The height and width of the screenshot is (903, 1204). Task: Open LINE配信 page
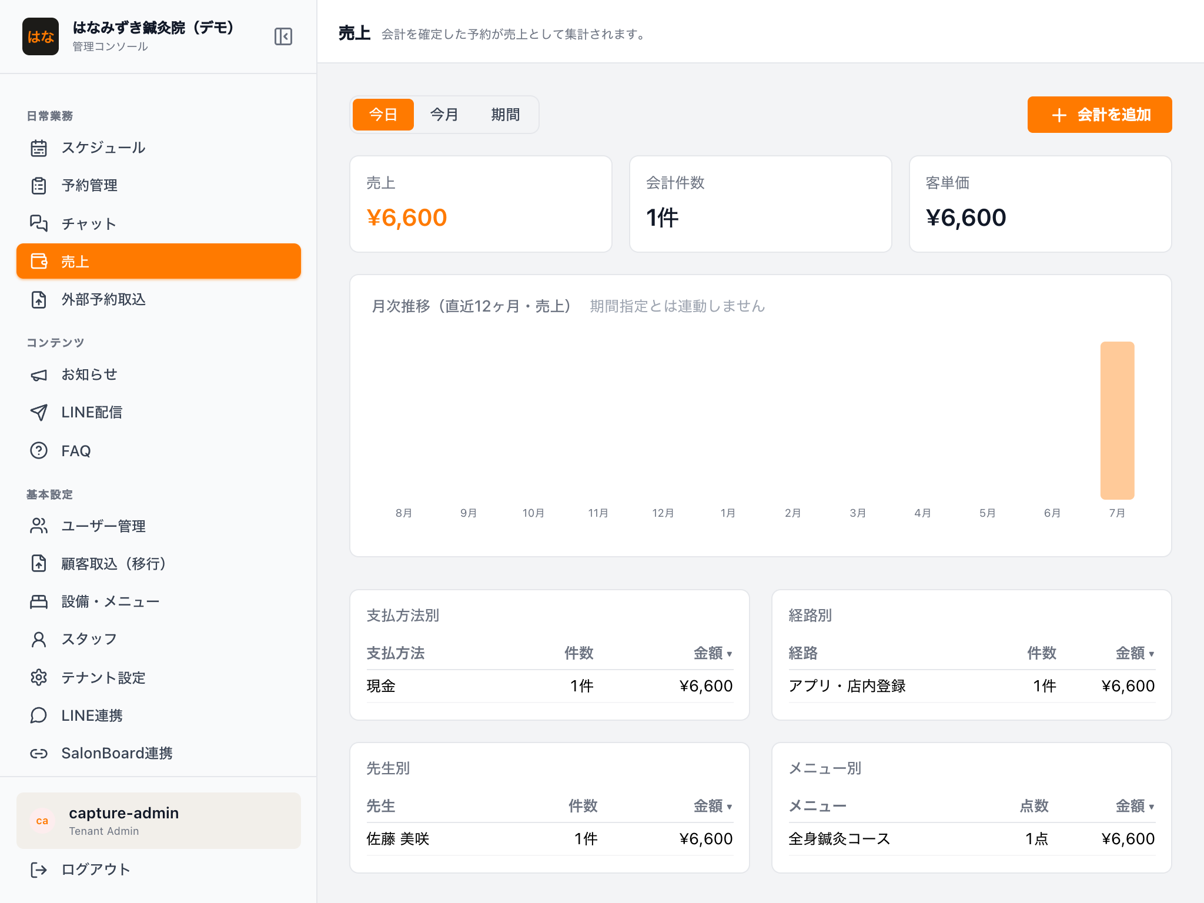[159, 413]
